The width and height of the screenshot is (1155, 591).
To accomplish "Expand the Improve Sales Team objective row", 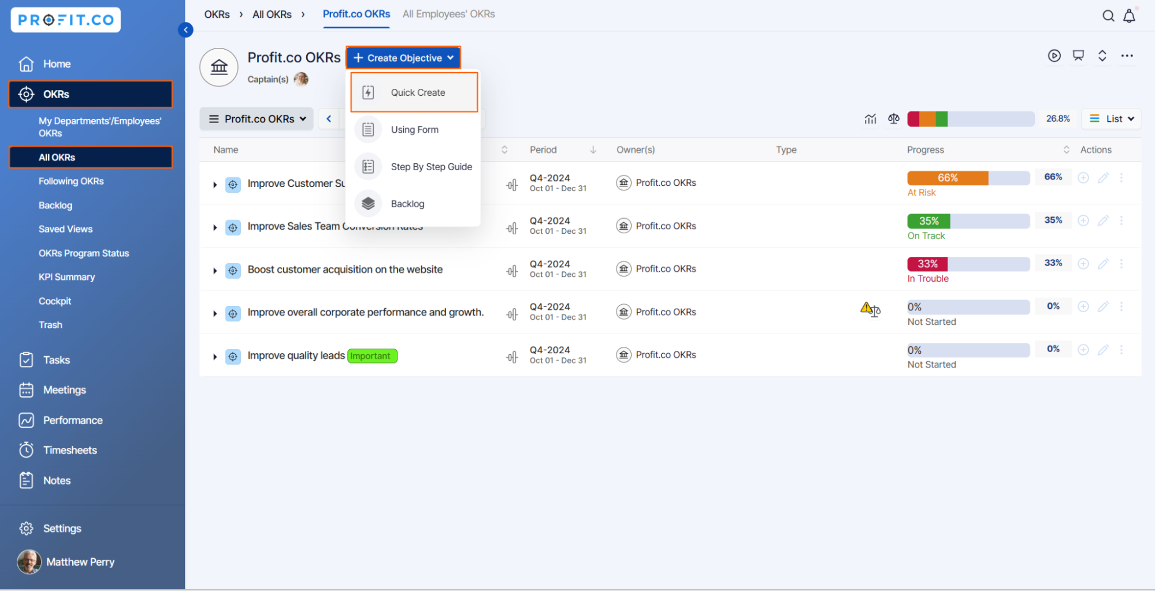I will [x=215, y=227].
